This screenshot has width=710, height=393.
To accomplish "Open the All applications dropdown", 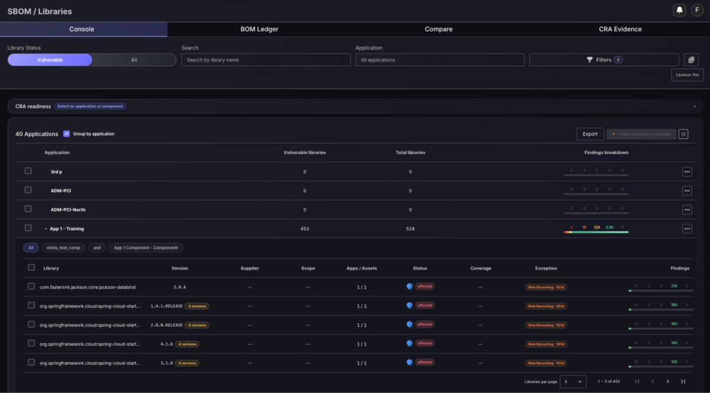I will 440,60.
